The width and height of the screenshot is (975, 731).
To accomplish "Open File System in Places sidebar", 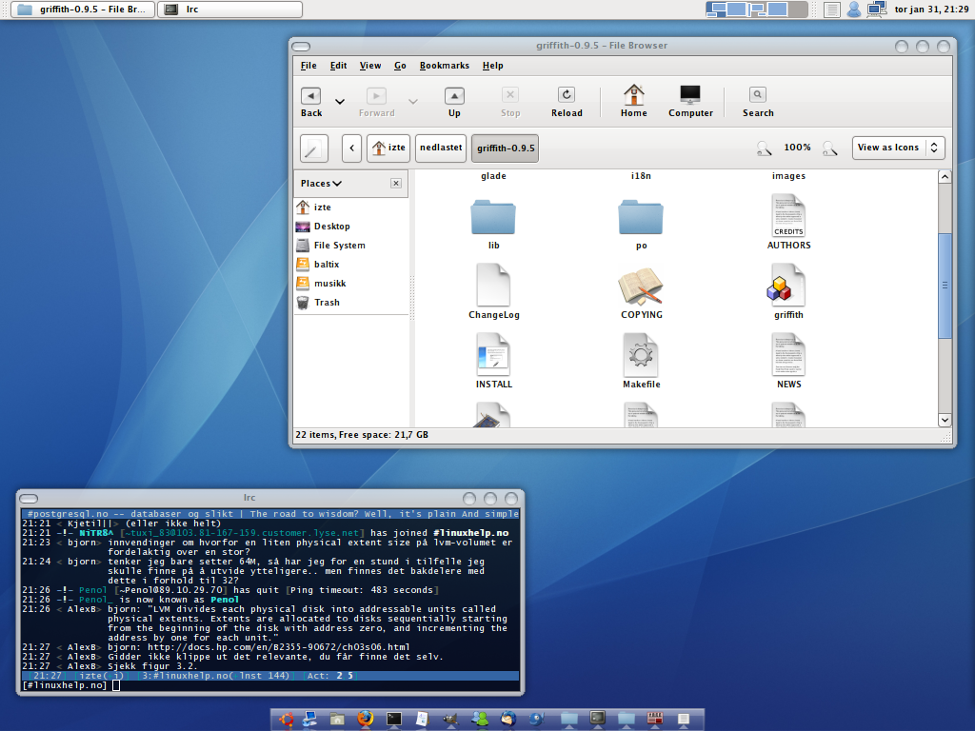I will pyautogui.click(x=351, y=245).
